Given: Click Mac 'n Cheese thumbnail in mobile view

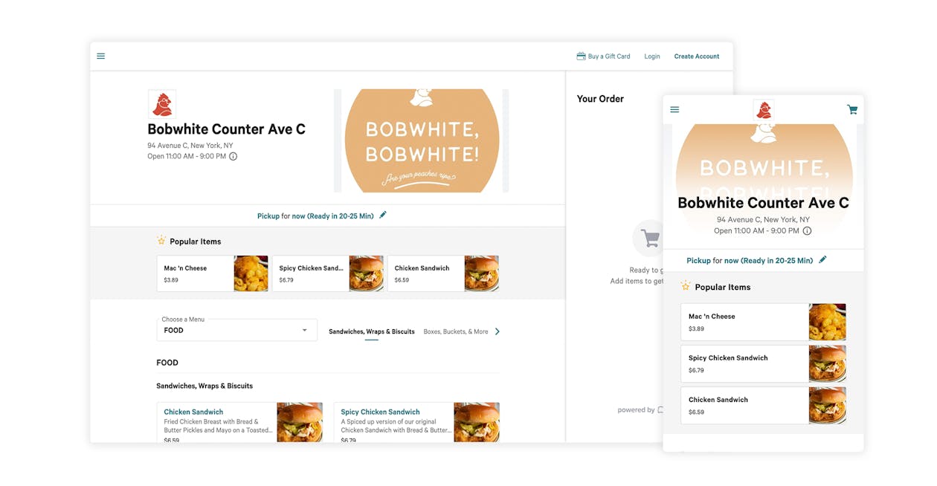Looking at the screenshot, I should pos(828,322).
